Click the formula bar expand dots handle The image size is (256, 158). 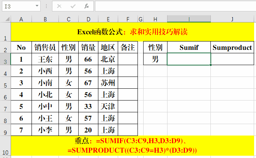pyautogui.click(x=46, y=6)
